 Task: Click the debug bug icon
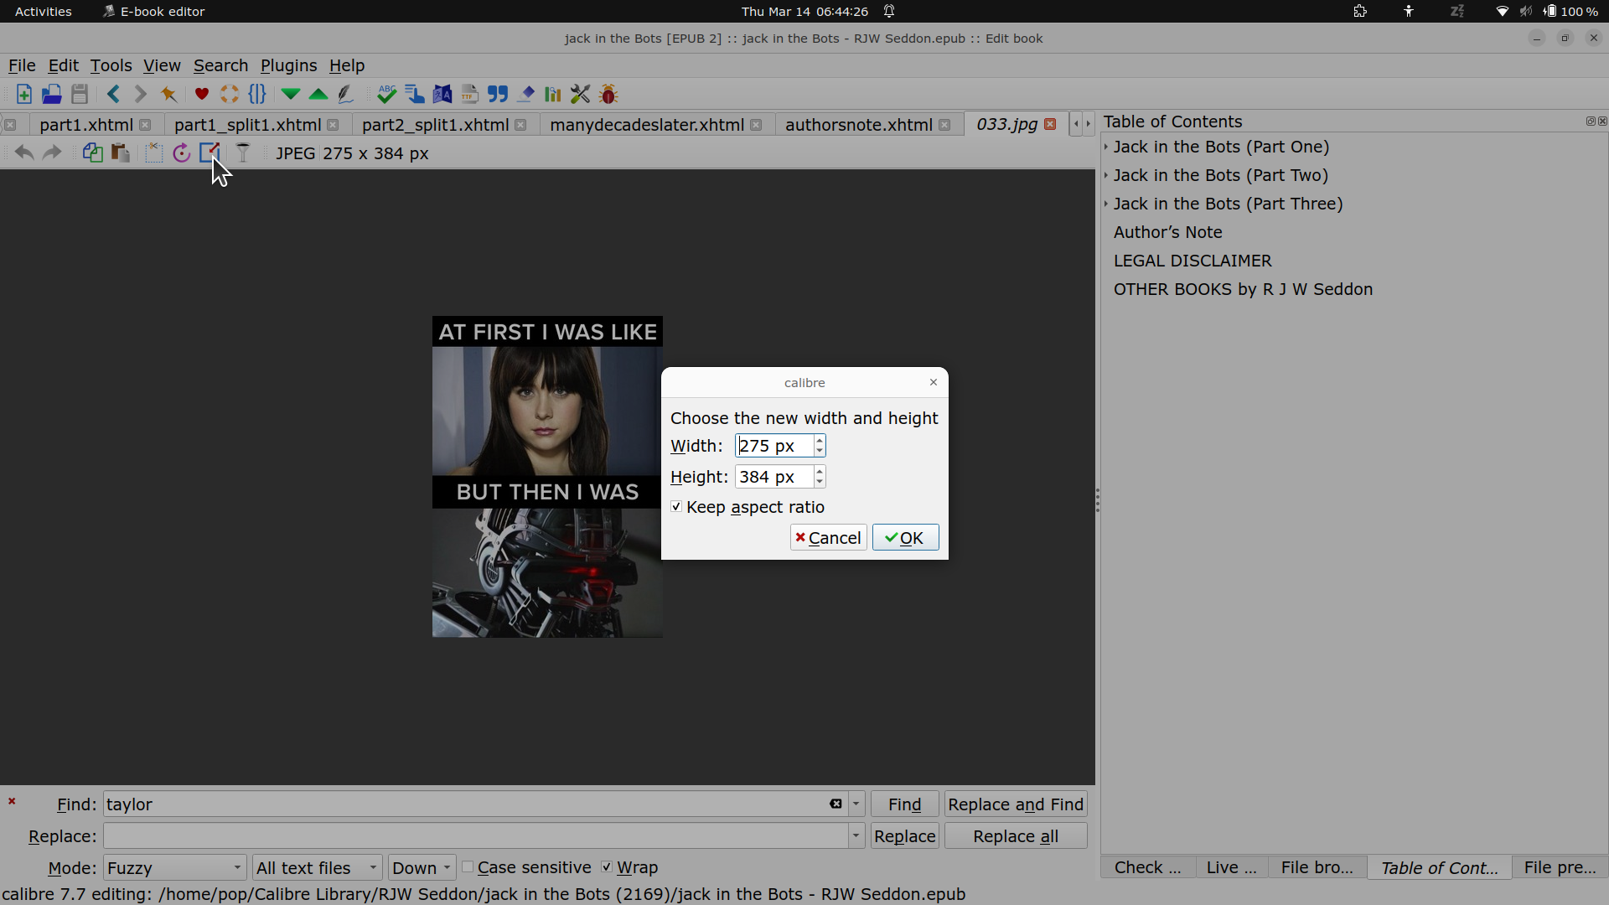(x=608, y=94)
